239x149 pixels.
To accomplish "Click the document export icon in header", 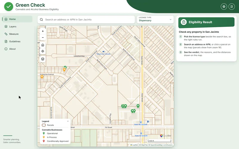I will [232, 7].
